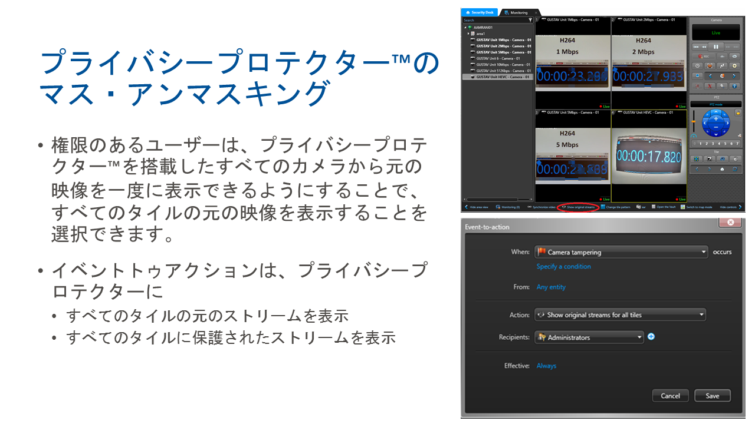
Task: Select the HEVC camera video tile
Action: (x=649, y=155)
